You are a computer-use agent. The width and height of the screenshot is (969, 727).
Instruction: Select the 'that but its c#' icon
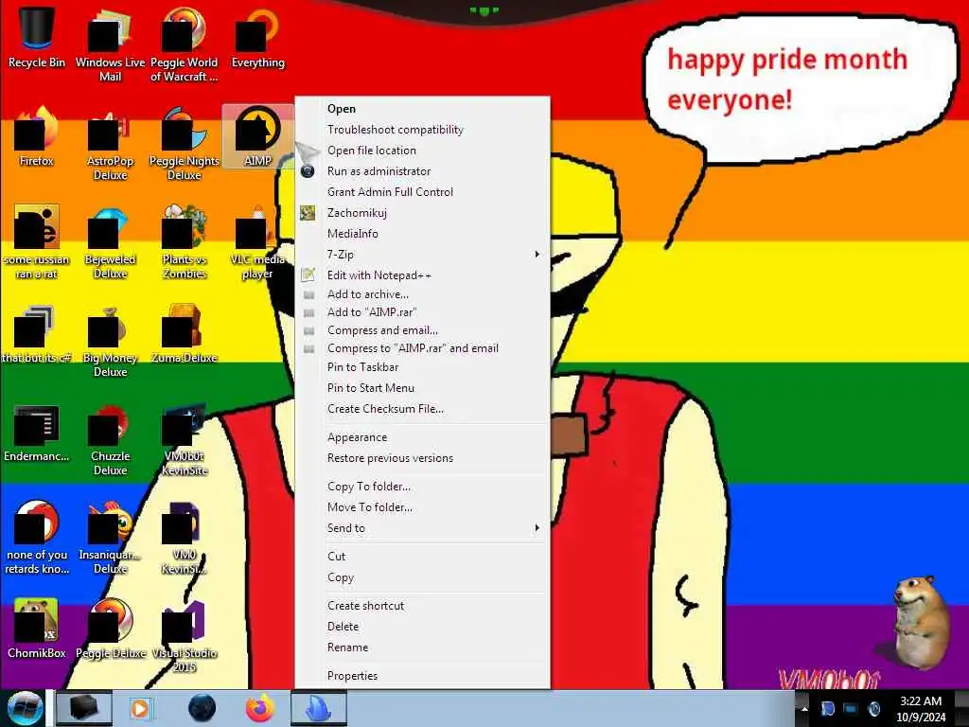click(x=37, y=334)
